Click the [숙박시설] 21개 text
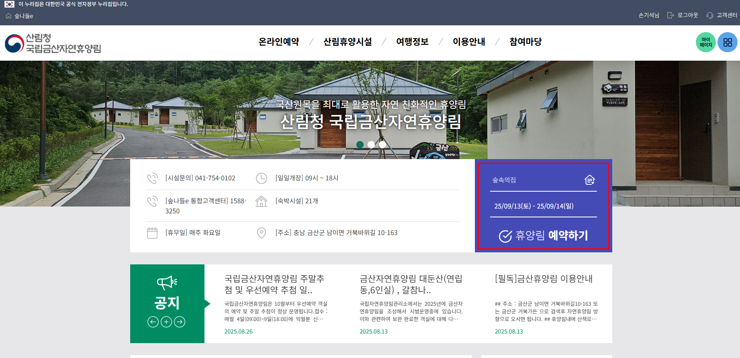This screenshot has height=358, width=740. point(297,201)
